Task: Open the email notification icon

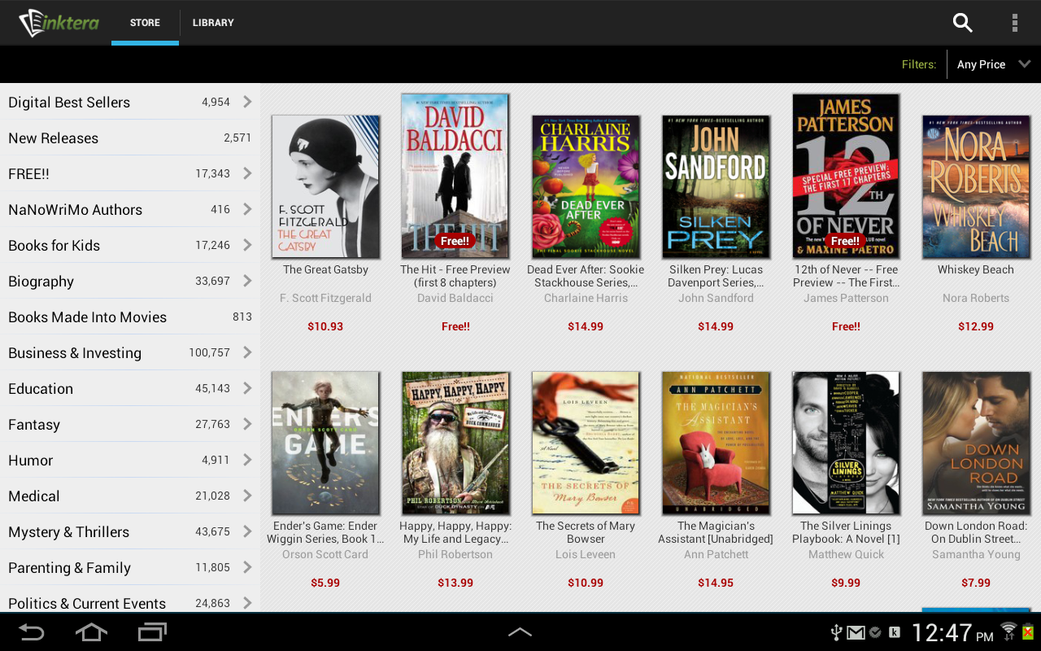Action: 855,632
